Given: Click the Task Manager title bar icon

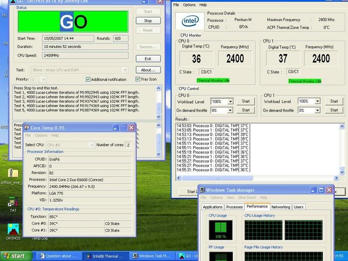Looking at the screenshot, I should (x=202, y=190).
